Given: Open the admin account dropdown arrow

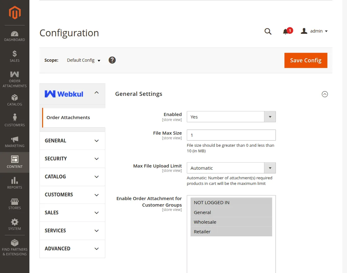Looking at the screenshot, I should pos(326,31).
